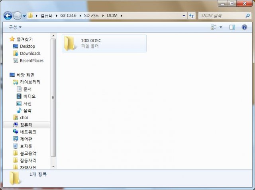Click navigation pane scroll down arrow
This screenshot has width=255, height=190.
(x=53, y=167)
